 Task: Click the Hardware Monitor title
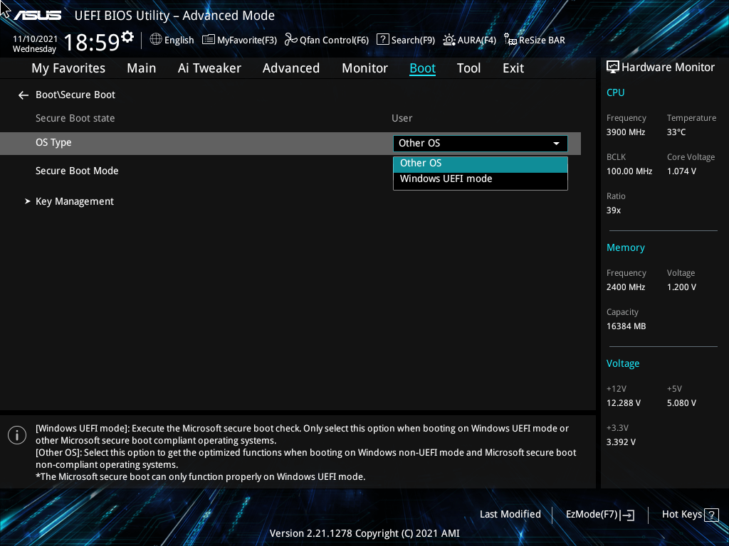(668, 68)
